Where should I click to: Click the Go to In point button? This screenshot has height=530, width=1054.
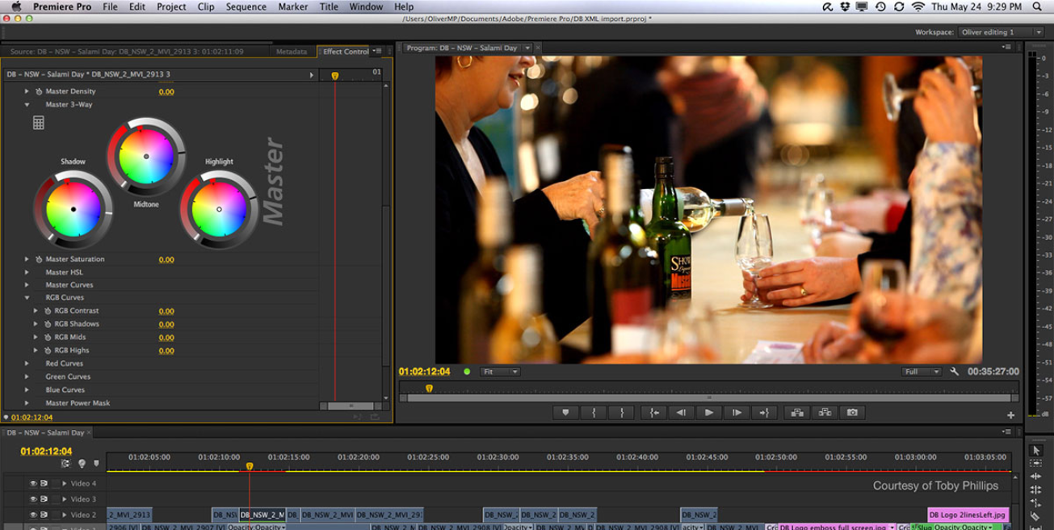(653, 412)
